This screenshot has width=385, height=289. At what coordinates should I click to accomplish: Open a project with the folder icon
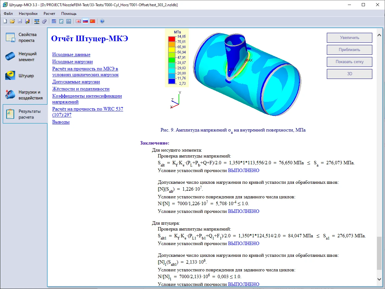tap(12, 21)
